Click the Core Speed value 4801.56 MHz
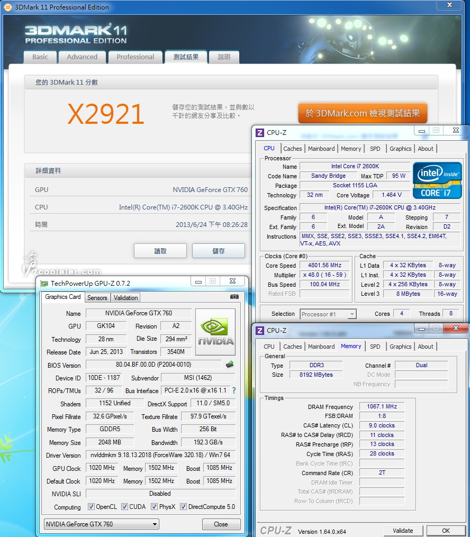470x537 pixels. pos(324,265)
